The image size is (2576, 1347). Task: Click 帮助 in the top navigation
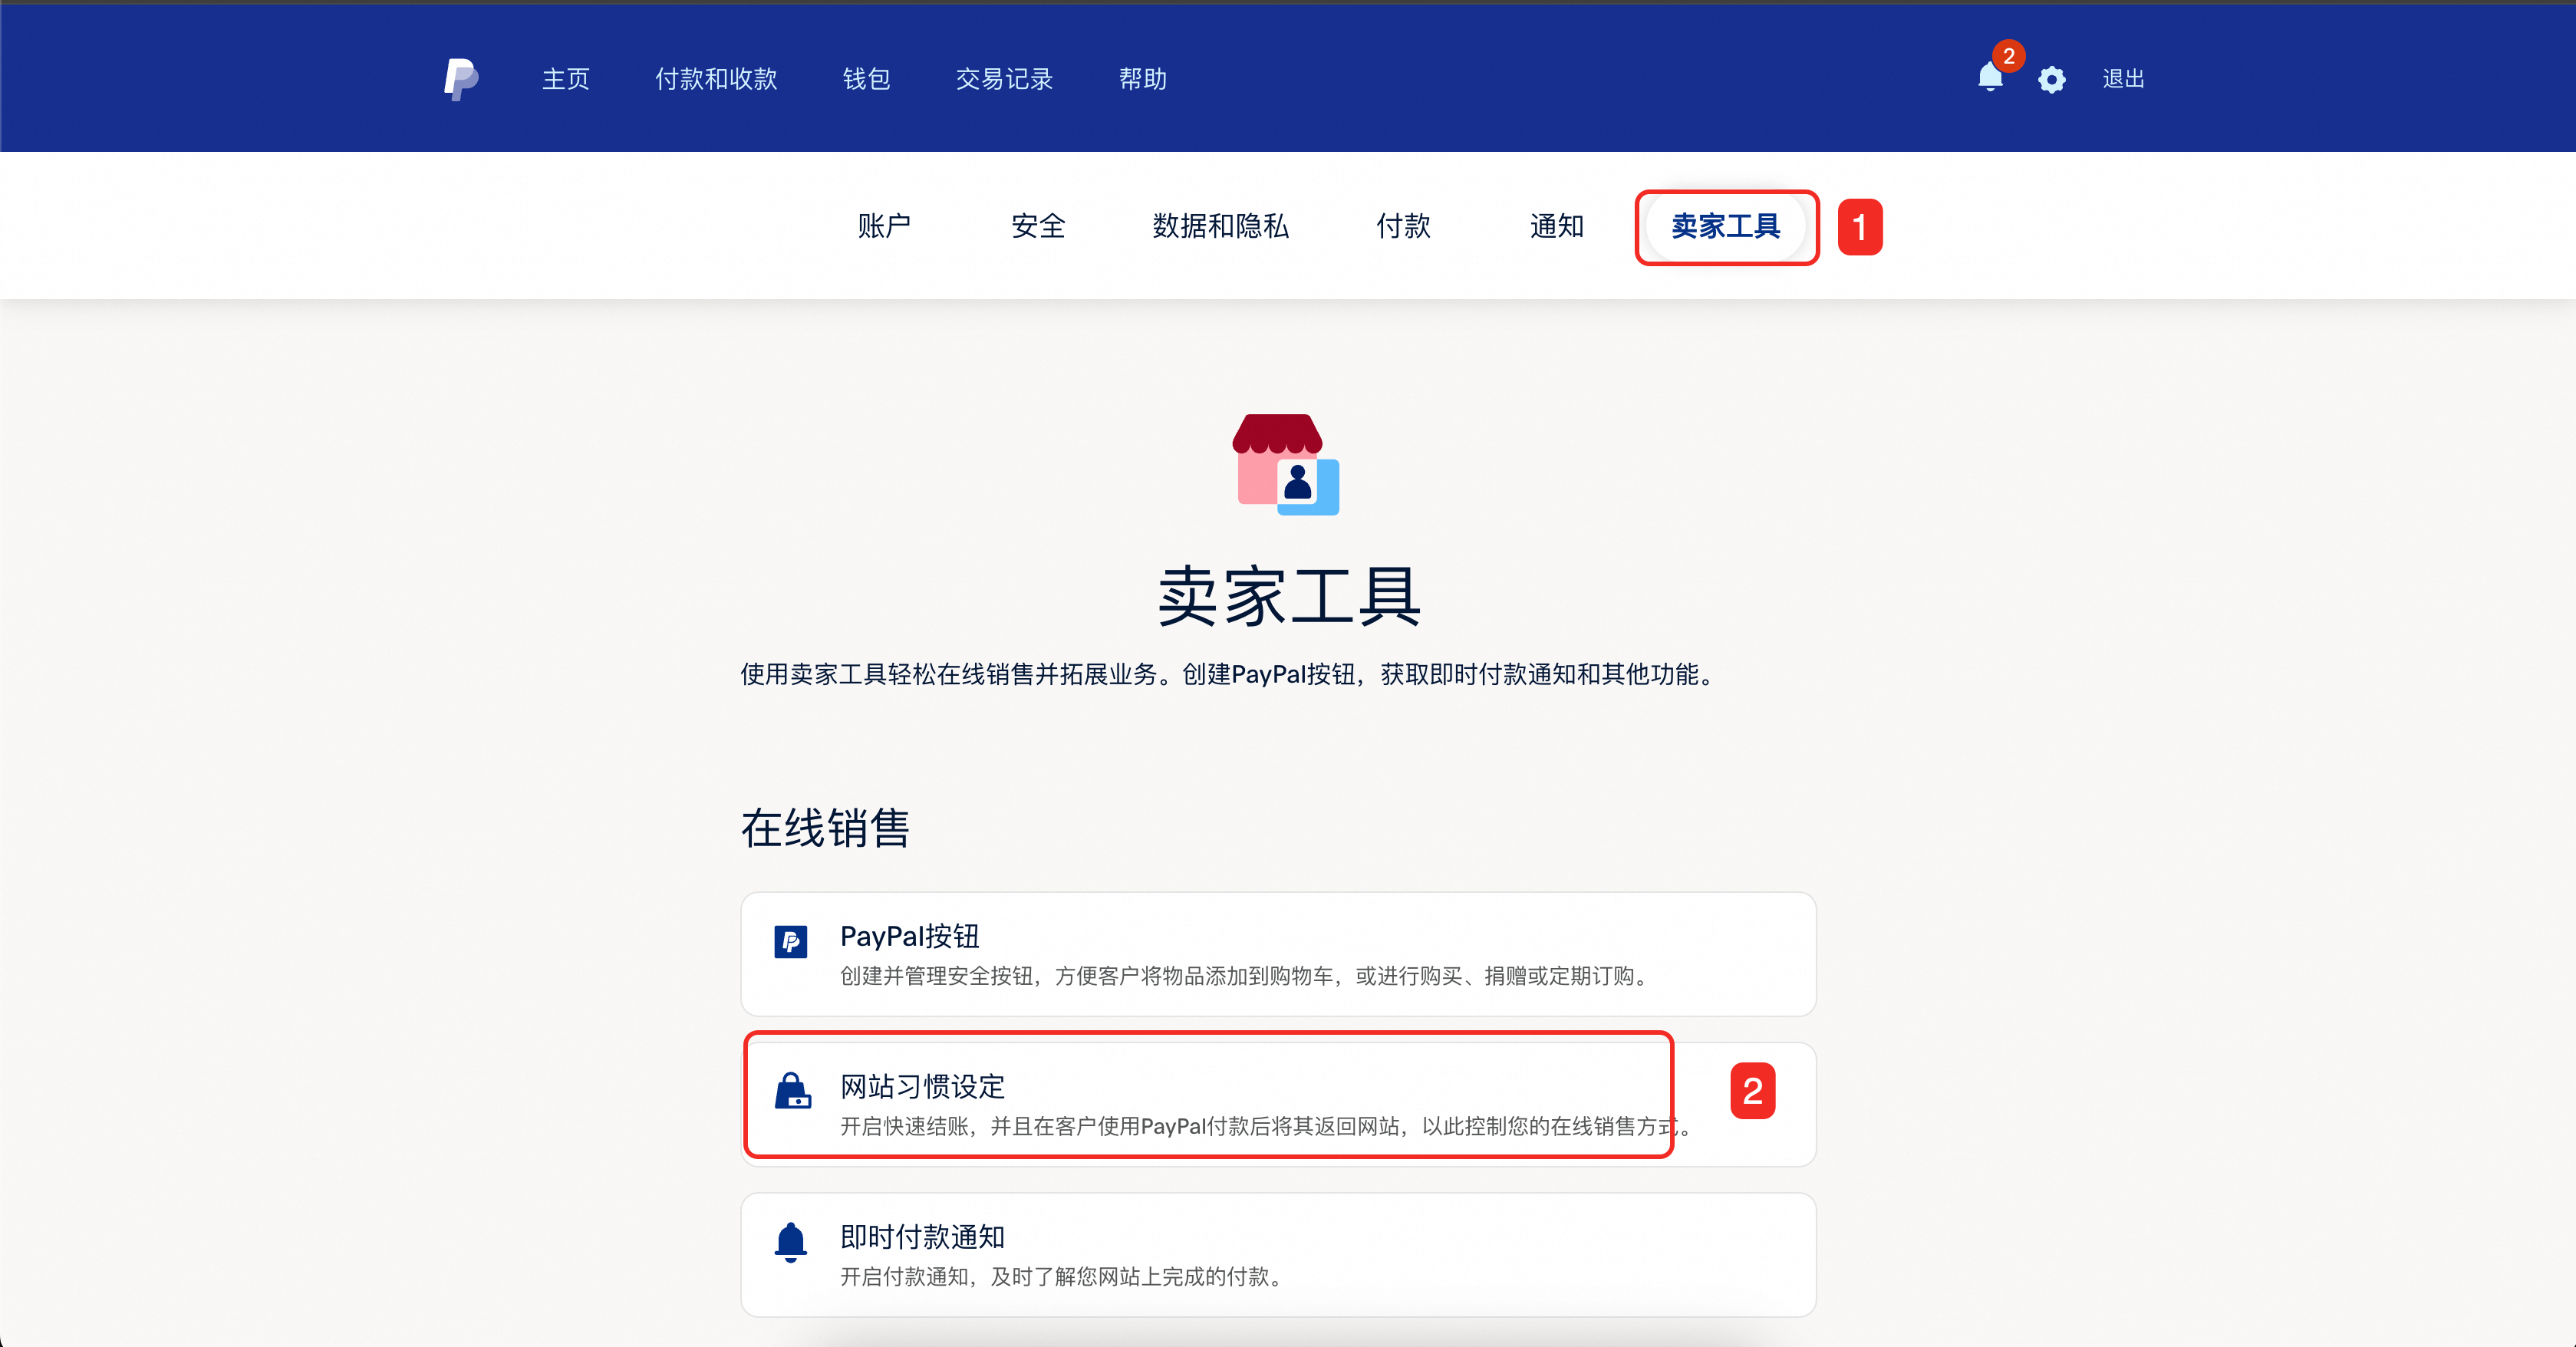(1142, 79)
